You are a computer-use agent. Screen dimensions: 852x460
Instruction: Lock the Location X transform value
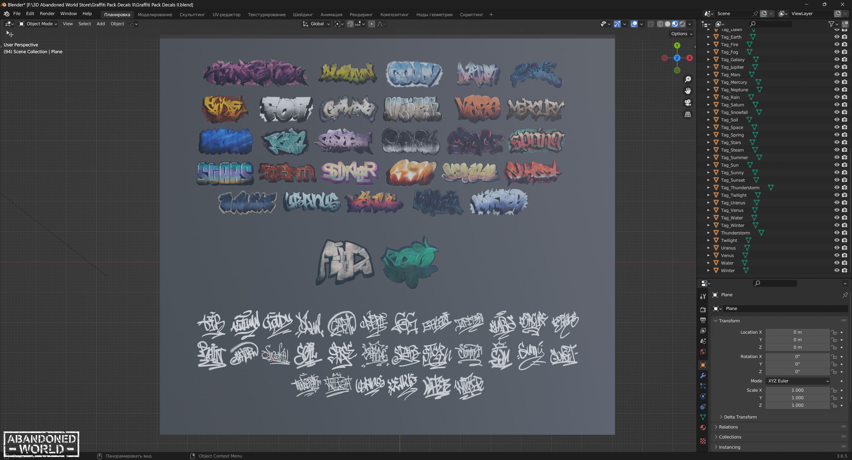click(x=834, y=332)
